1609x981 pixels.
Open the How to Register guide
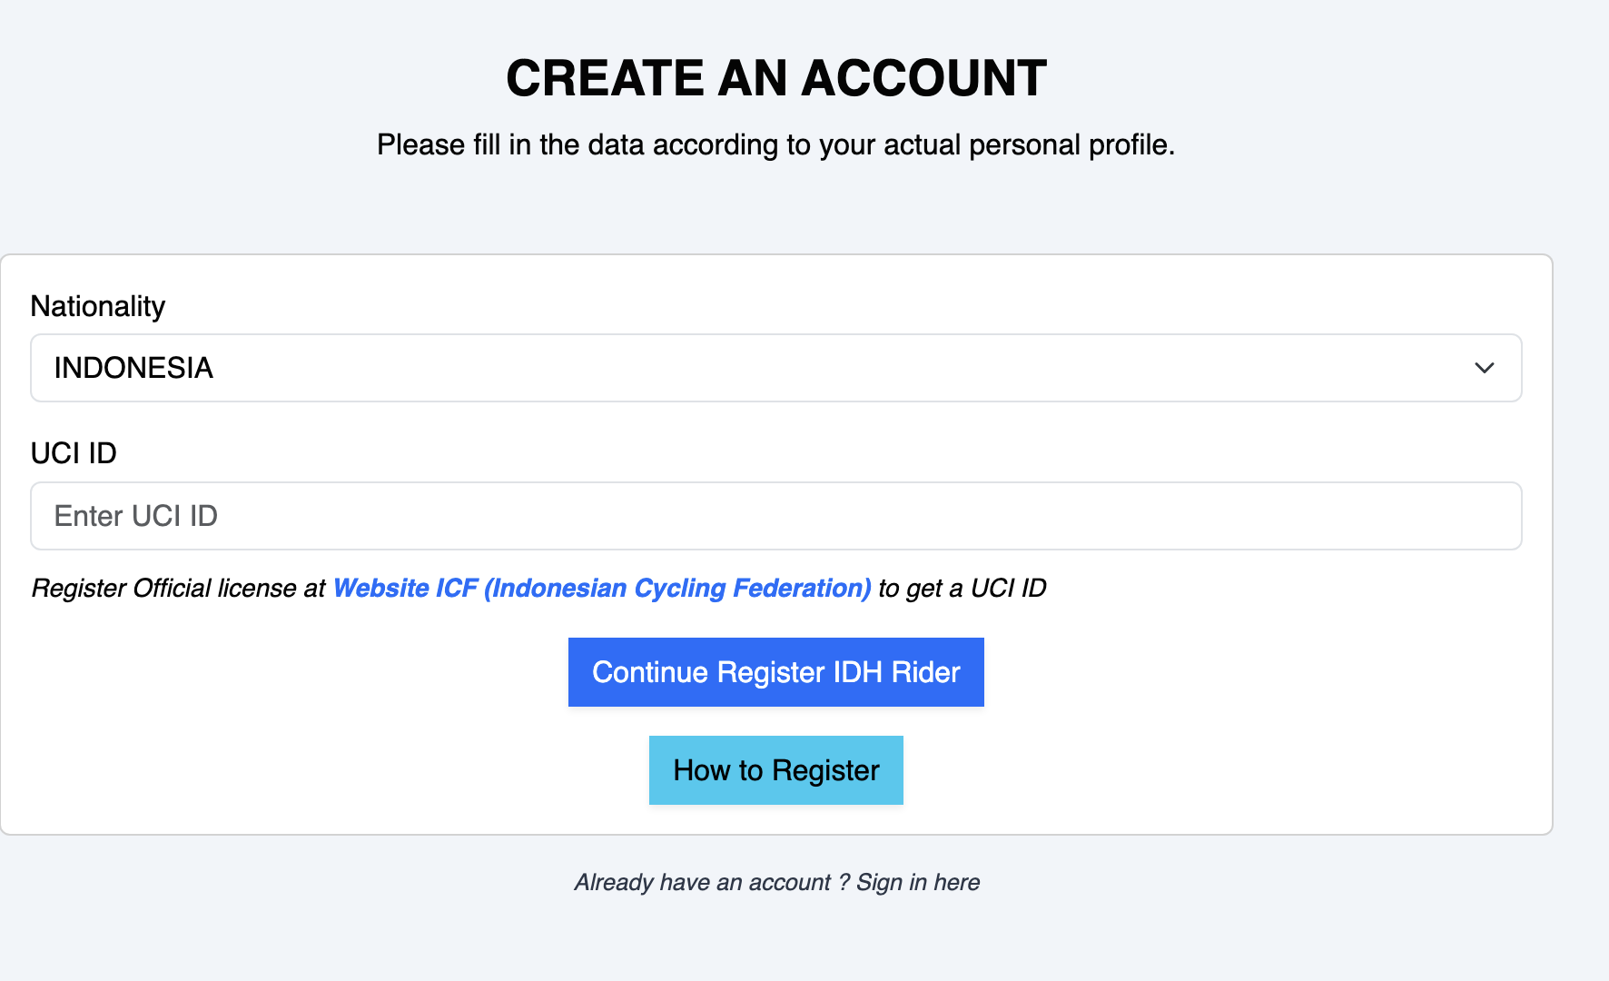[775, 770]
